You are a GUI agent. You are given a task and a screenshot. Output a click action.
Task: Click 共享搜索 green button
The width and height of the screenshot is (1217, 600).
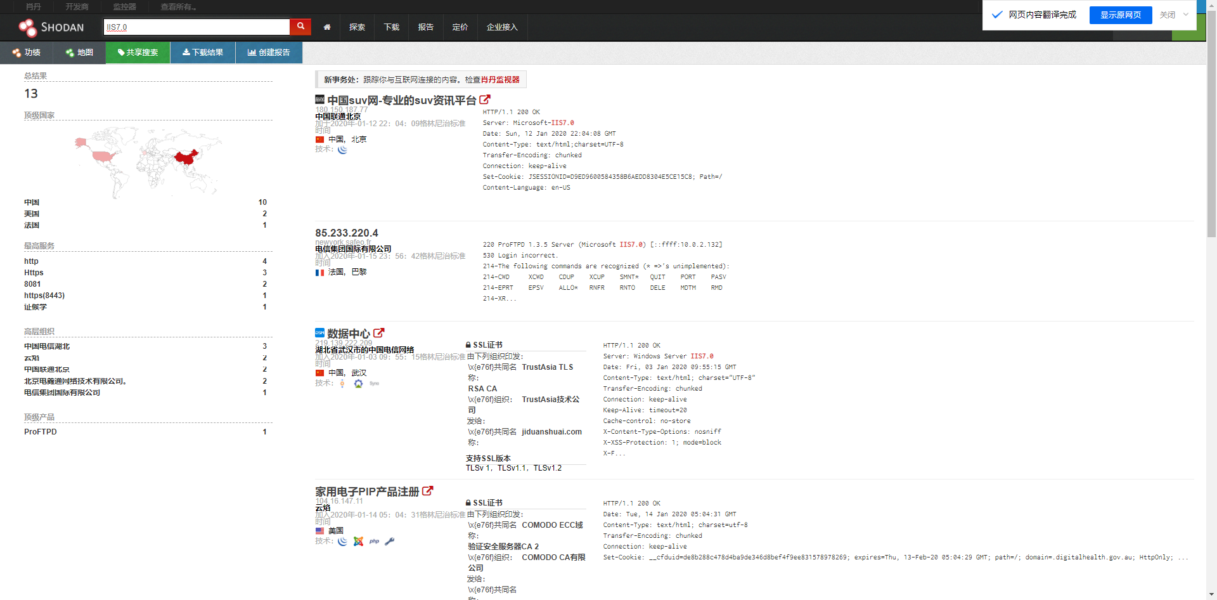pyautogui.click(x=138, y=53)
